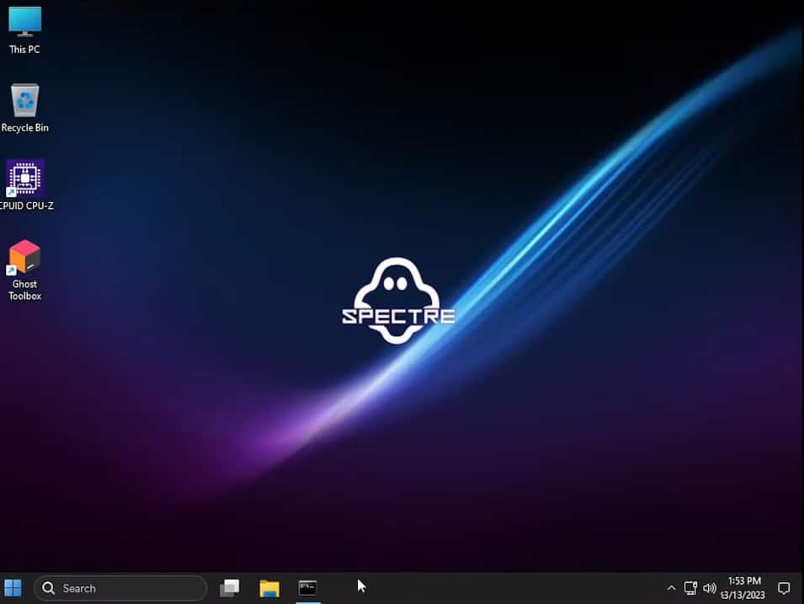
Task: Select the This PC desktop icon
Action: (x=24, y=25)
